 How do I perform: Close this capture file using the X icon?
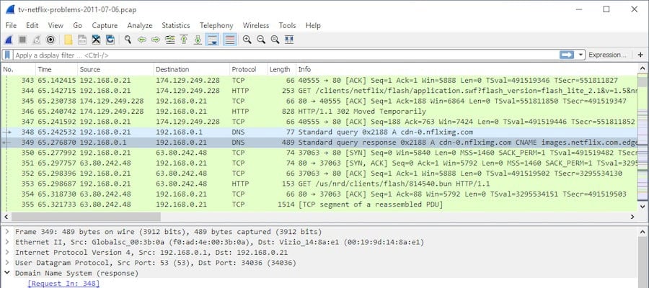point(96,40)
